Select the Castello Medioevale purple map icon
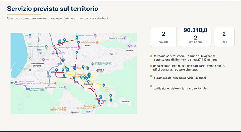 point(16,81)
